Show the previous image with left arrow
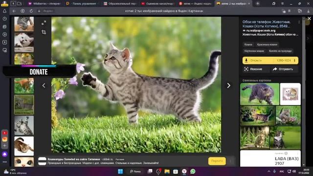The image size is (313, 176). click(x=44, y=86)
